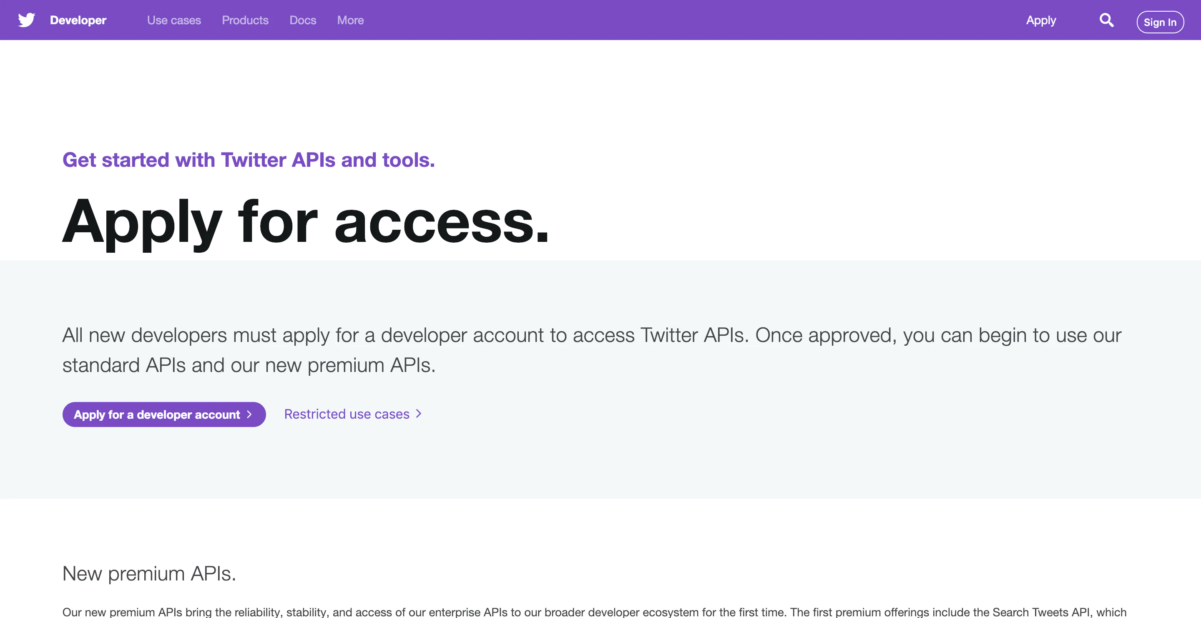This screenshot has height=618, width=1201.
Task: Open the search magnifier icon
Action: click(1106, 20)
